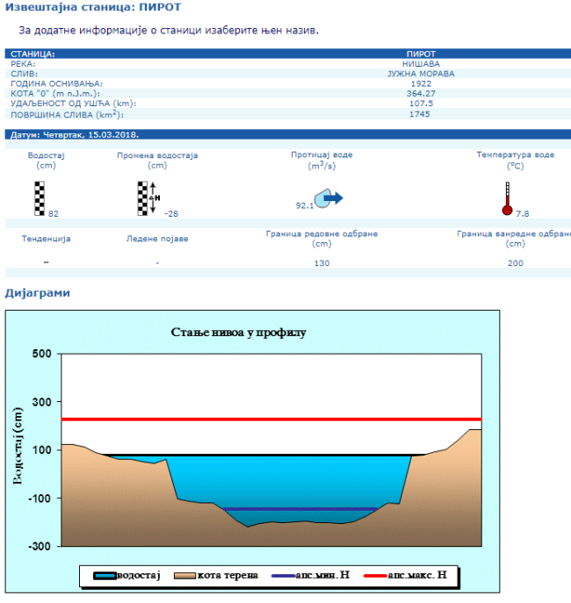Image resolution: width=571 pixels, height=603 pixels.
Task: Click the regular defense limit value 130
Action: point(322,263)
